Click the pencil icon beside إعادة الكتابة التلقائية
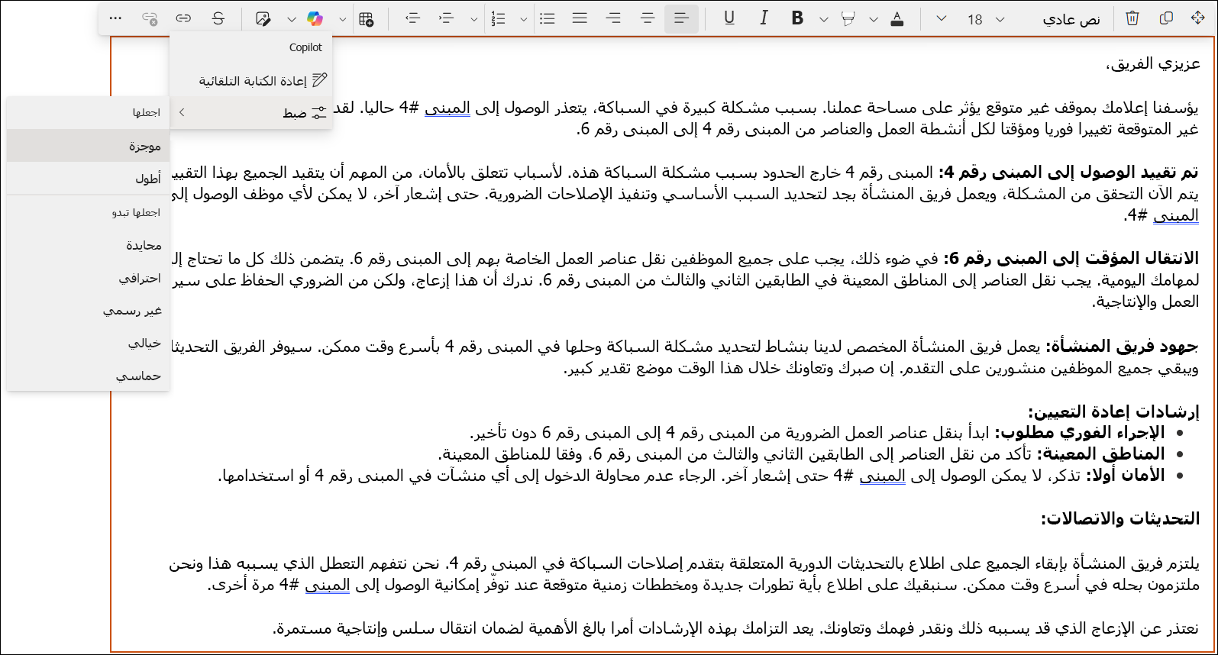This screenshot has height=655, width=1218. pos(320,80)
